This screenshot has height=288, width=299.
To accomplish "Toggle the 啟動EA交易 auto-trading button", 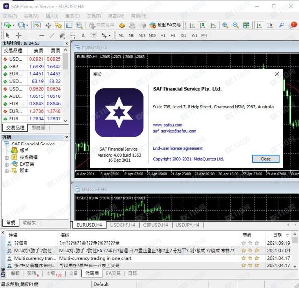I will point(165,25).
